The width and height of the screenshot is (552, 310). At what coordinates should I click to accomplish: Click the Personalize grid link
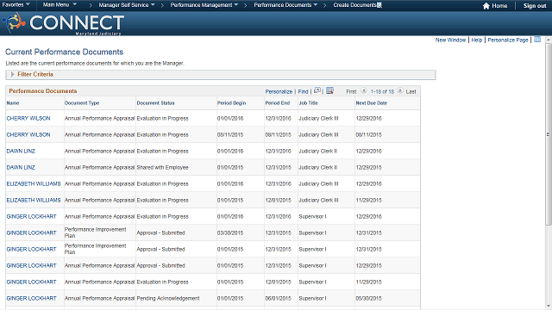point(279,91)
